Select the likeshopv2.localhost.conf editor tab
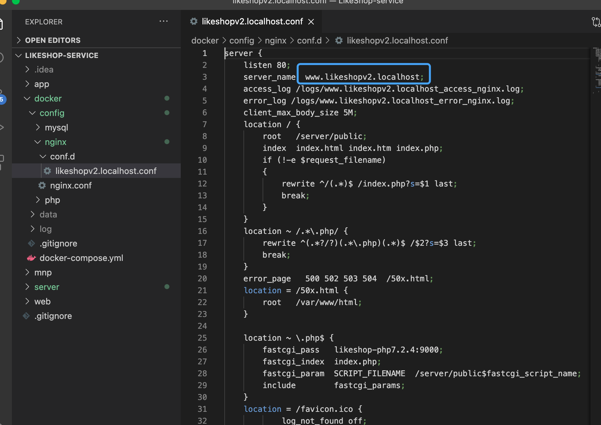The height and width of the screenshot is (425, 601). [252, 22]
